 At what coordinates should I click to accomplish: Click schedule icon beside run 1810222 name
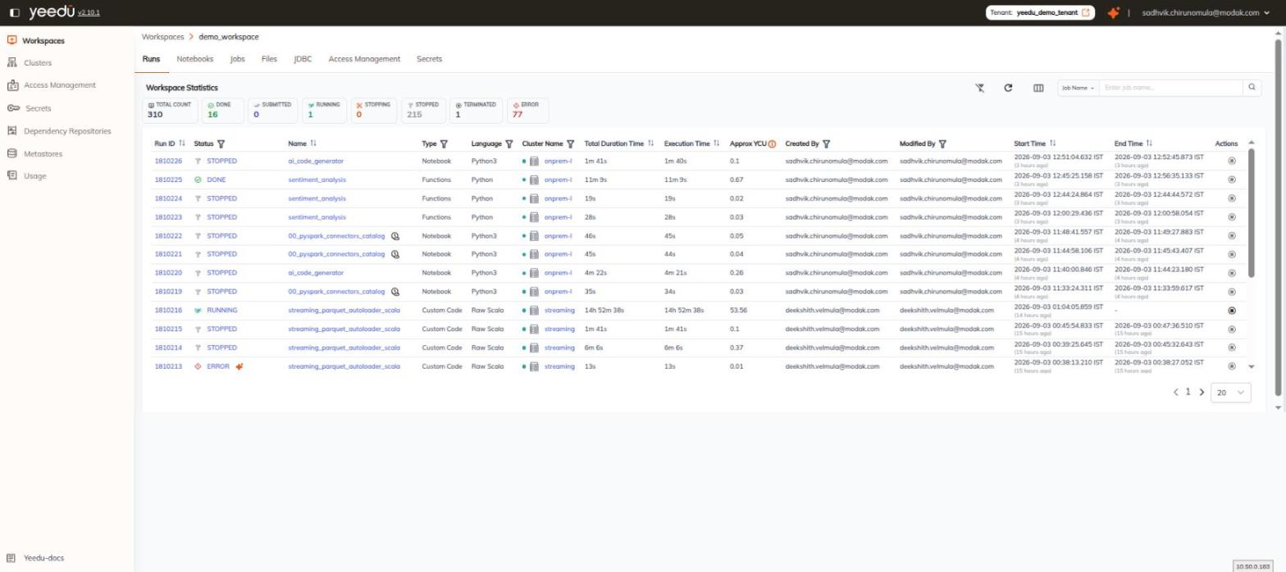pyautogui.click(x=395, y=236)
